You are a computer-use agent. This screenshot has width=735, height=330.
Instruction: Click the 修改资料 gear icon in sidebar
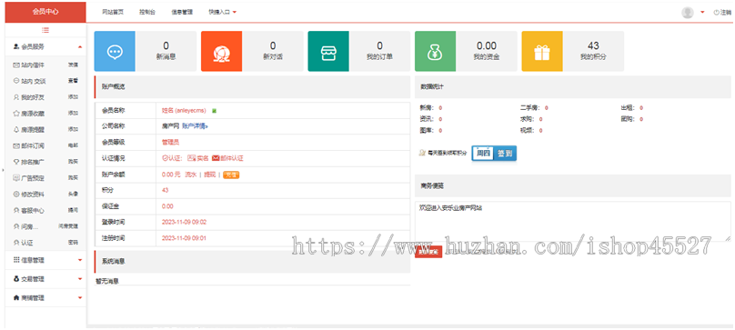[16, 195]
